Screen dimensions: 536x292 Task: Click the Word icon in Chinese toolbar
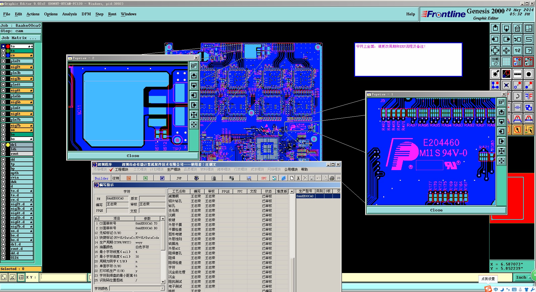162,178
